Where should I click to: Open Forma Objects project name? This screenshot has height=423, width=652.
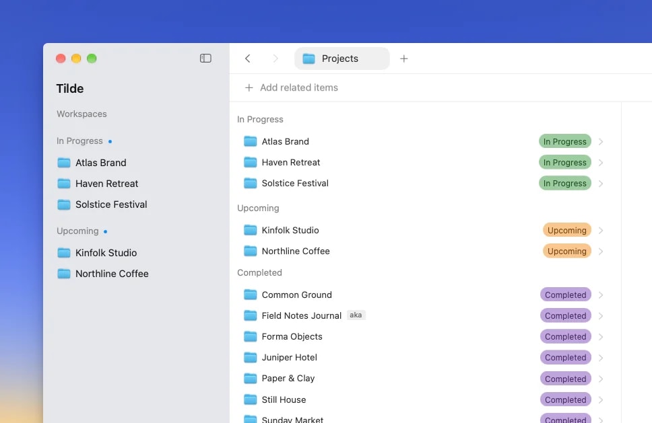click(292, 337)
